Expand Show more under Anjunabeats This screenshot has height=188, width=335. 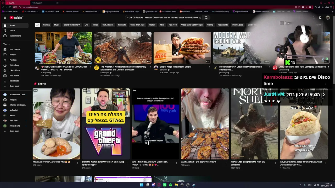[15, 131]
